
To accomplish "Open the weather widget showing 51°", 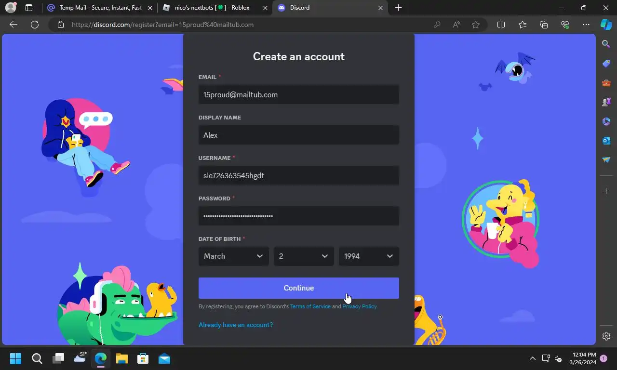I will [x=80, y=357].
